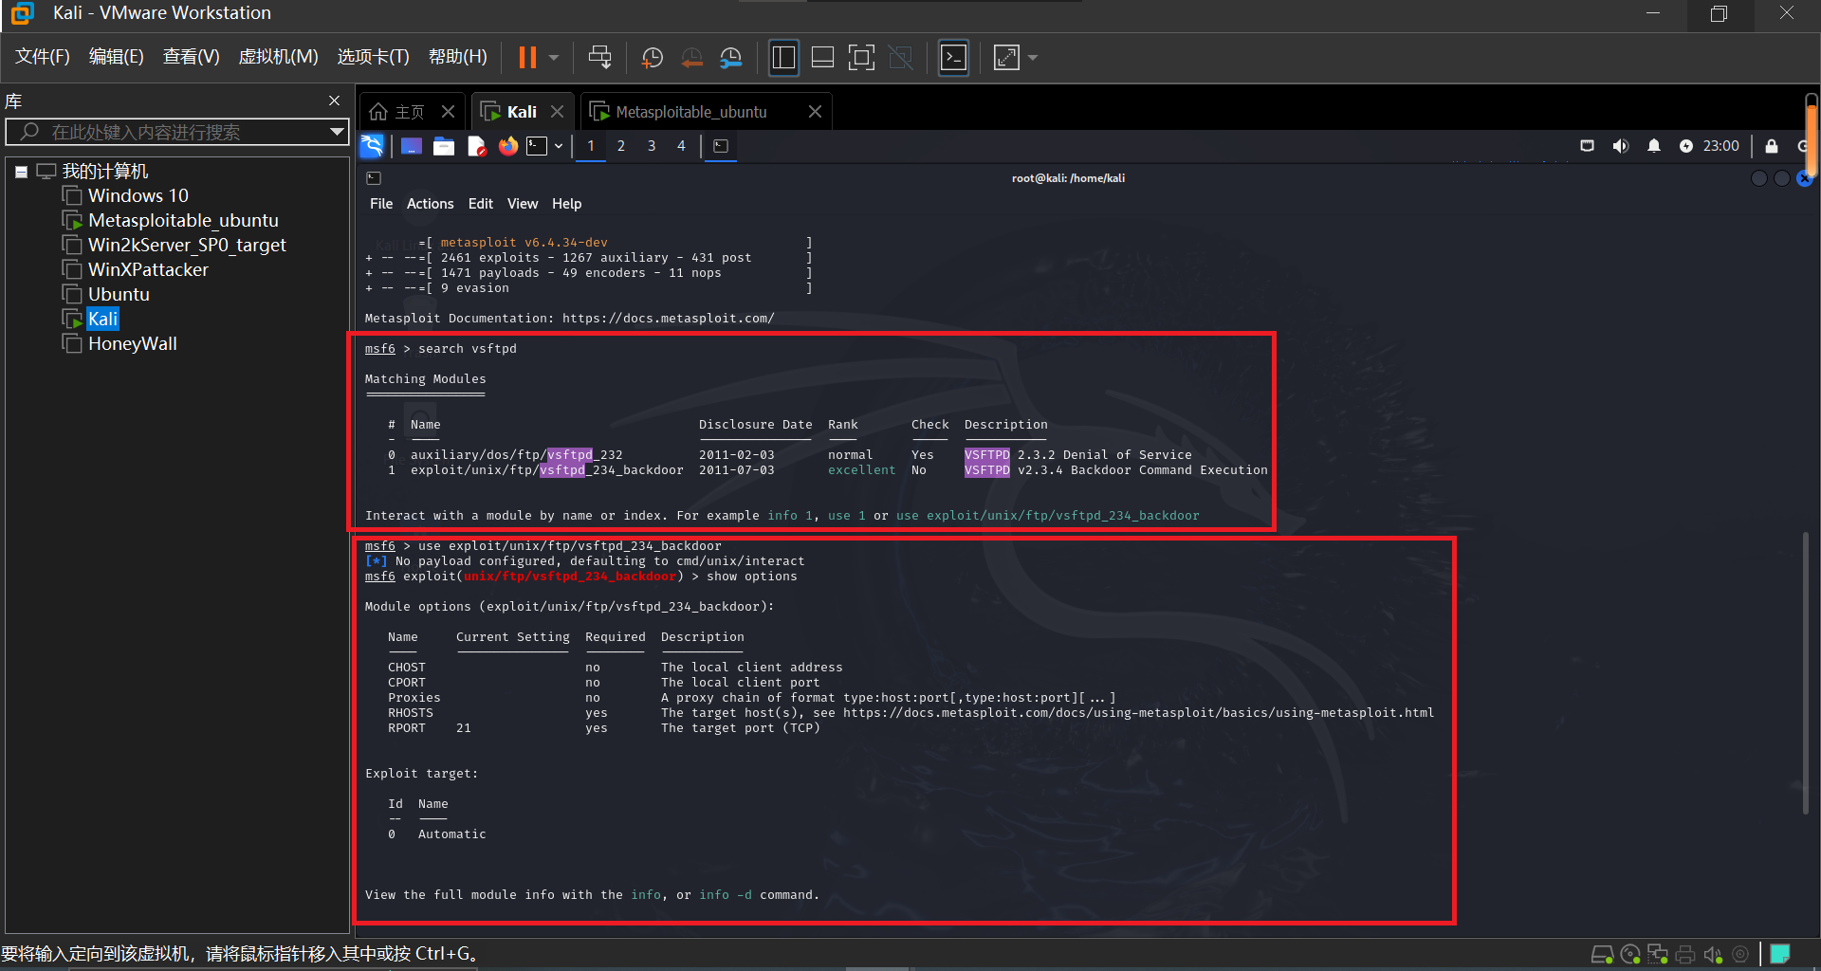Click the VMware network adapter status icon

point(1658,955)
